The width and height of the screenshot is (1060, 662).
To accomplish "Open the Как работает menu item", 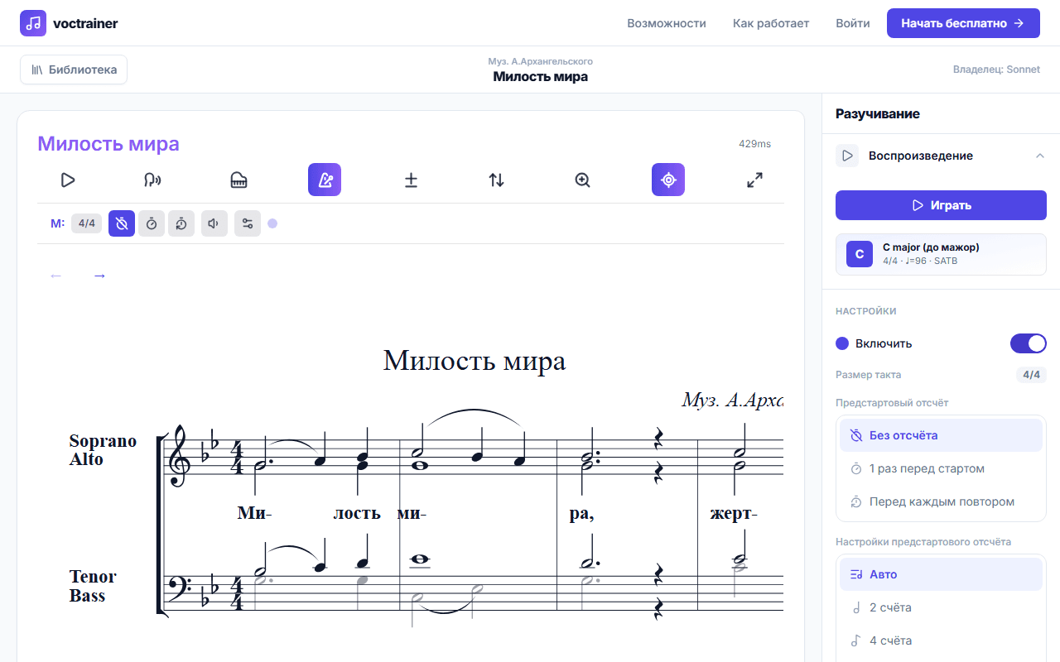I will 771,23.
